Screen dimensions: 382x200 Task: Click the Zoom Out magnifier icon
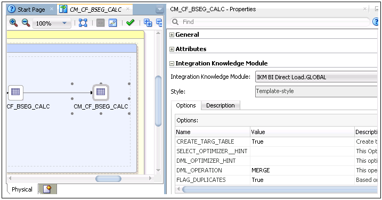(26, 23)
